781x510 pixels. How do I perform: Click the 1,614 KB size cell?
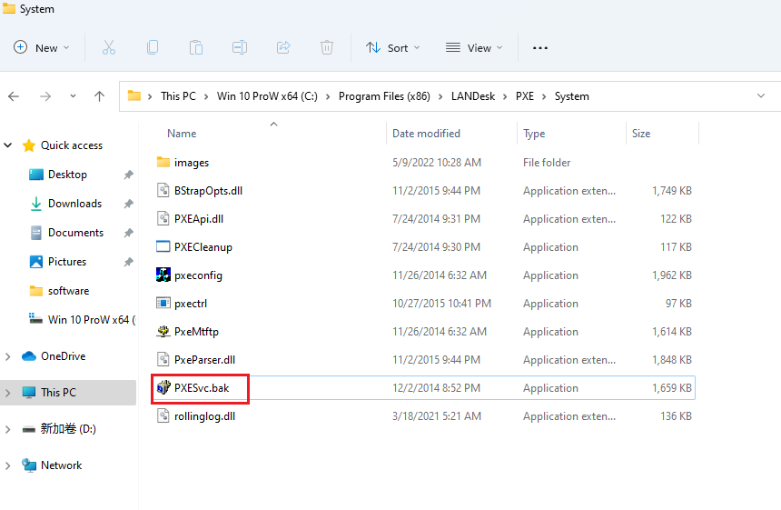coord(672,332)
